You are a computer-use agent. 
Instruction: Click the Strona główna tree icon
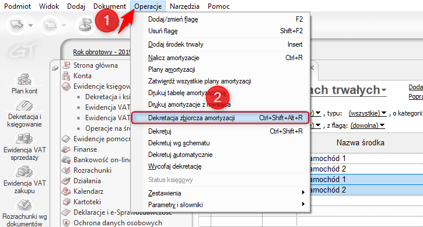[x=66, y=65]
